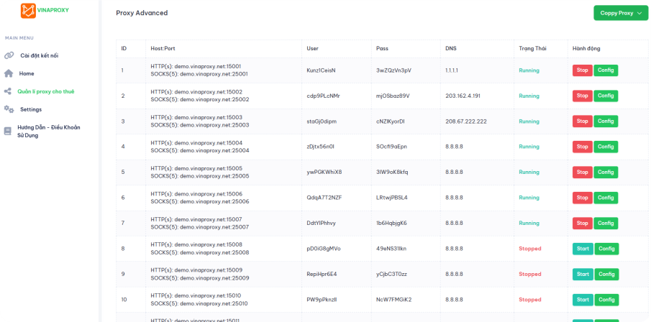651x322 pixels.
Task: Click Stopped status of proxy ID 8
Action: pyautogui.click(x=530, y=249)
